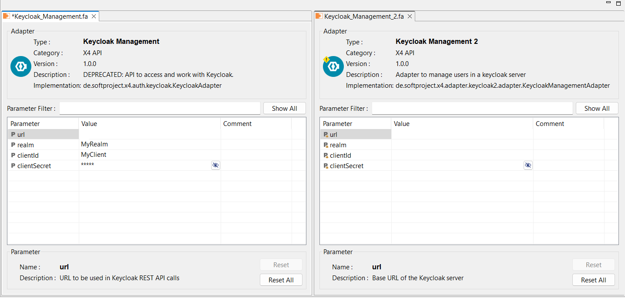Click Show All in left adapter
Screen dimensions: 625x298
285,109
